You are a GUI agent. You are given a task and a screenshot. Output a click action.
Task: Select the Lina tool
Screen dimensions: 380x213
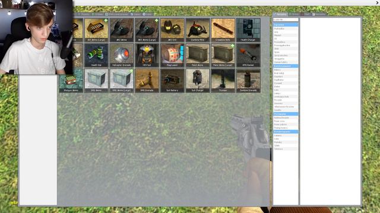[x=286, y=32]
